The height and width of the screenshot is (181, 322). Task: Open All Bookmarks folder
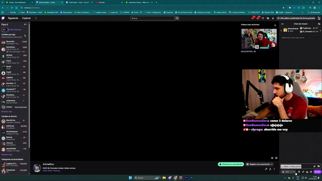pos(314,12)
